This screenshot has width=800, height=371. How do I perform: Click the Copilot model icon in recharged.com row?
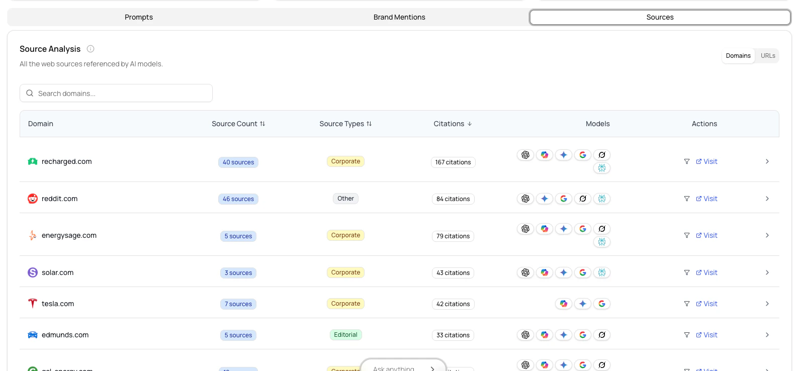tap(545, 155)
